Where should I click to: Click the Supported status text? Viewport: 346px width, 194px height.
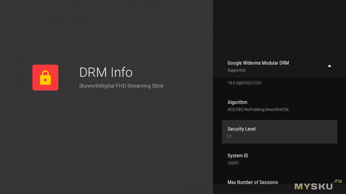pyautogui.click(x=236, y=70)
